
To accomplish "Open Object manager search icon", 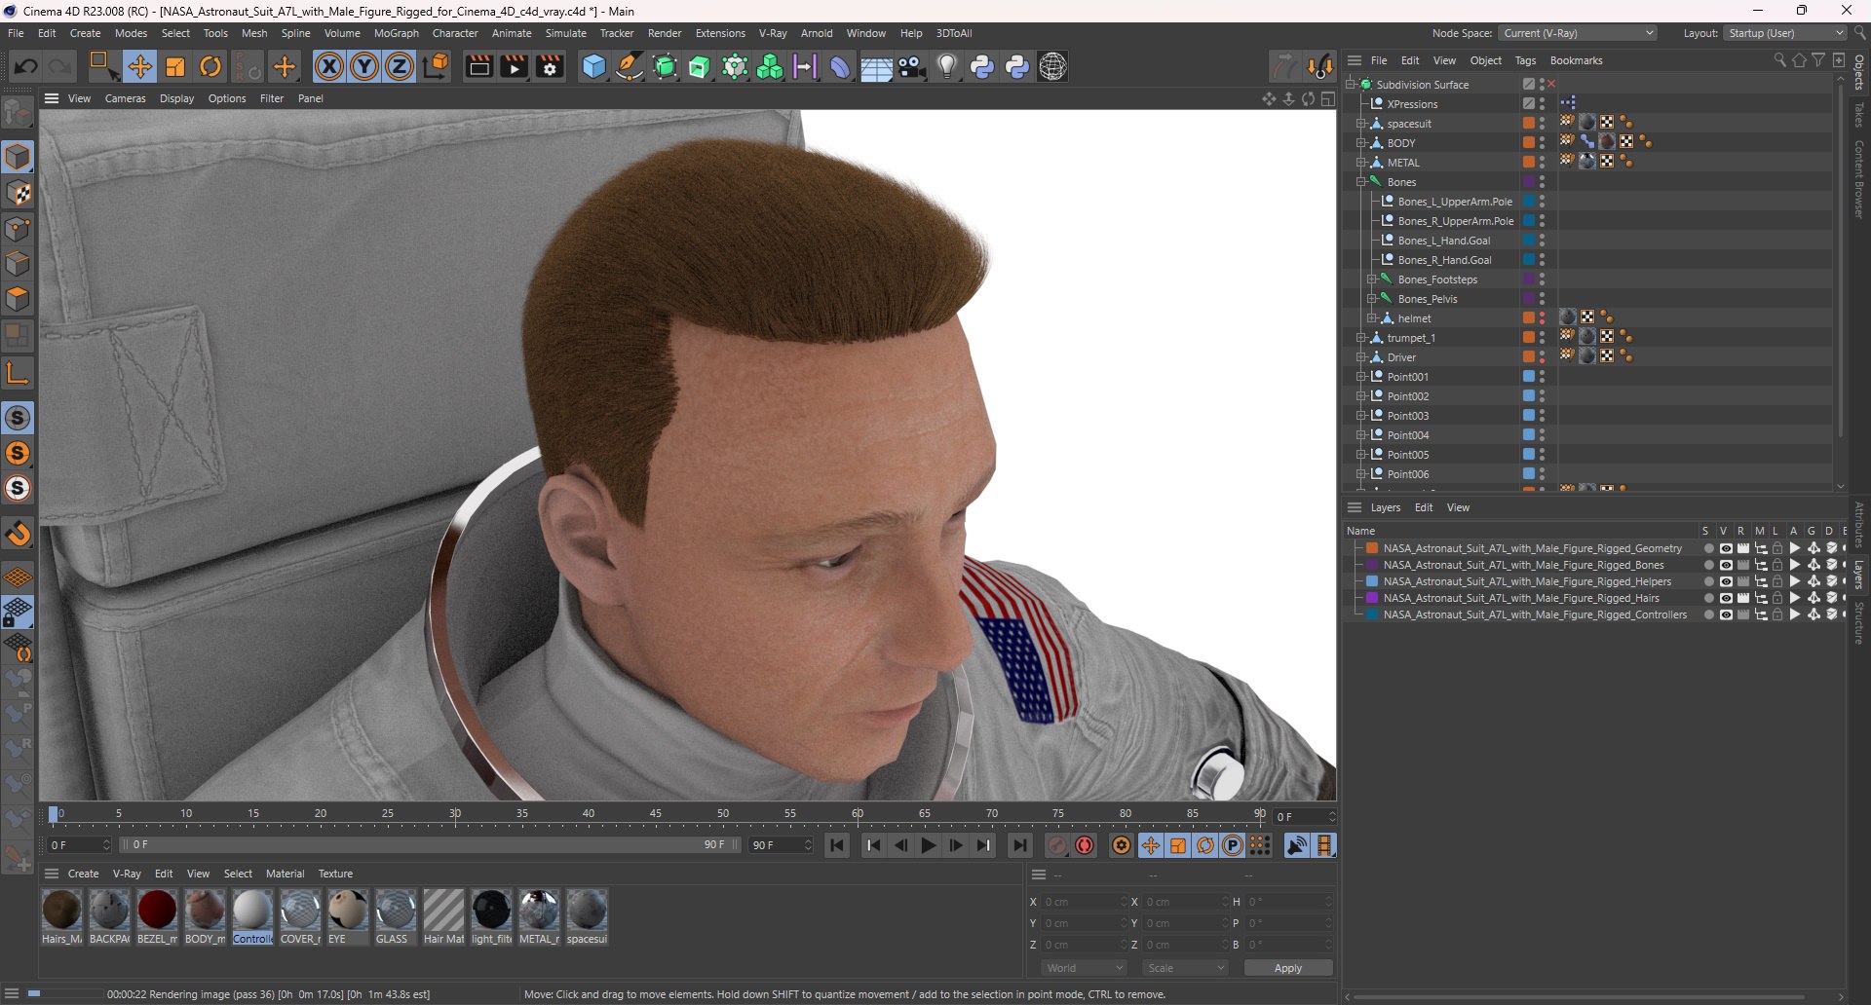I will [x=1779, y=60].
